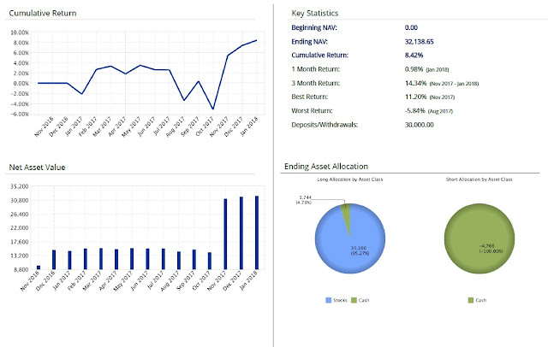Click the Beginning NAV label
Viewport: 548px width, 347px height.
pyautogui.click(x=314, y=27)
